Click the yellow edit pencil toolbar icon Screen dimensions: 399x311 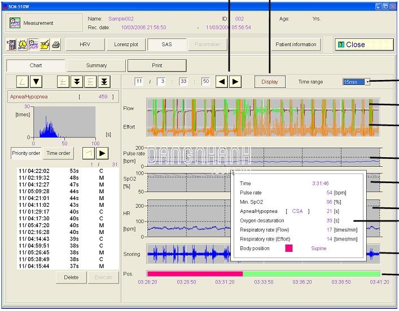tap(45, 45)
